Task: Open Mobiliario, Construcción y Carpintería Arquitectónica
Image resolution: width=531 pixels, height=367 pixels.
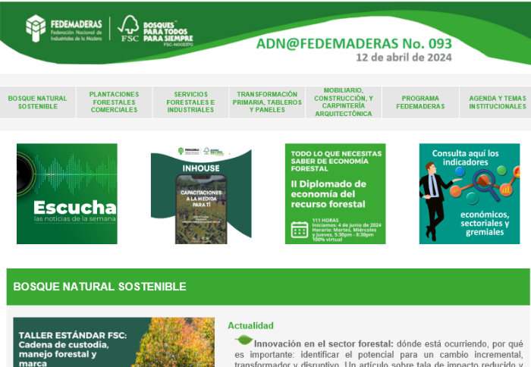Action: click(343, 102)
